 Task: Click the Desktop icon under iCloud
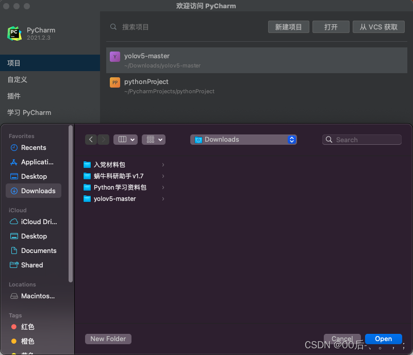(14, 236)
